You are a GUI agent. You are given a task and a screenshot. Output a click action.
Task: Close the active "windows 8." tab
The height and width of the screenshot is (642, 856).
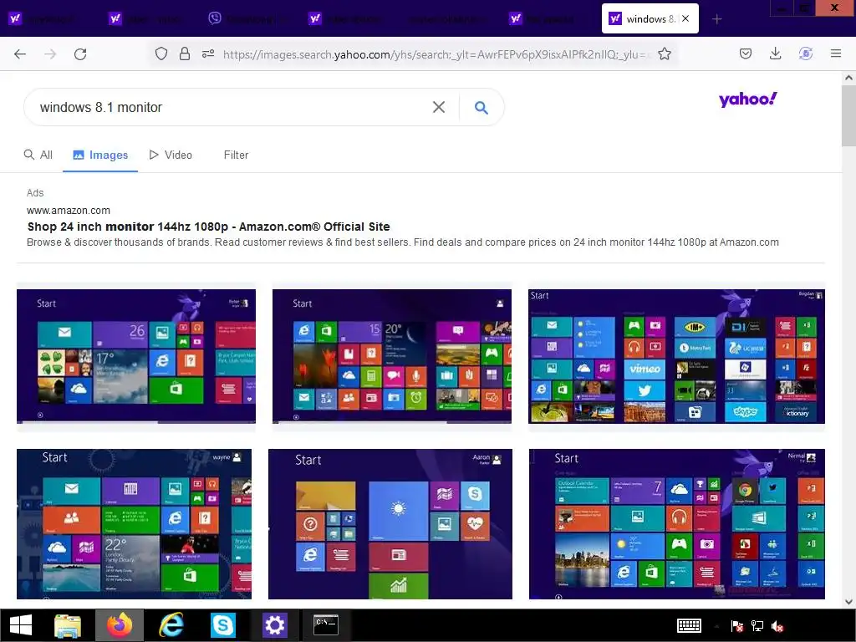(x=685, y=18)
